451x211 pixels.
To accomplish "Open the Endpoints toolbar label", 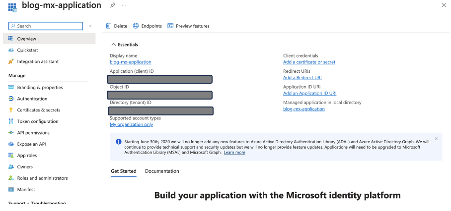I will (x=151, y=26).
